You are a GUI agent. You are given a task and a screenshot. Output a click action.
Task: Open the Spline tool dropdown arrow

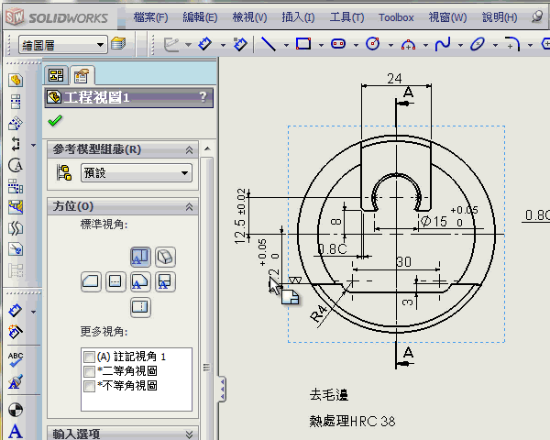pyautogui.click(x=460, y=45)
